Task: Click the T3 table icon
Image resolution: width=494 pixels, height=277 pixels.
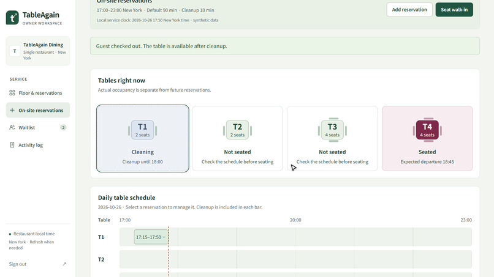Action: 332,130
